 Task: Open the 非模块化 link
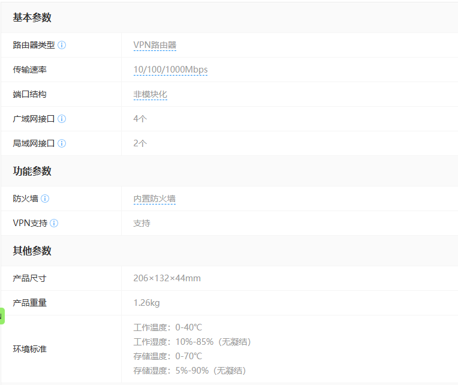point(150,94)
